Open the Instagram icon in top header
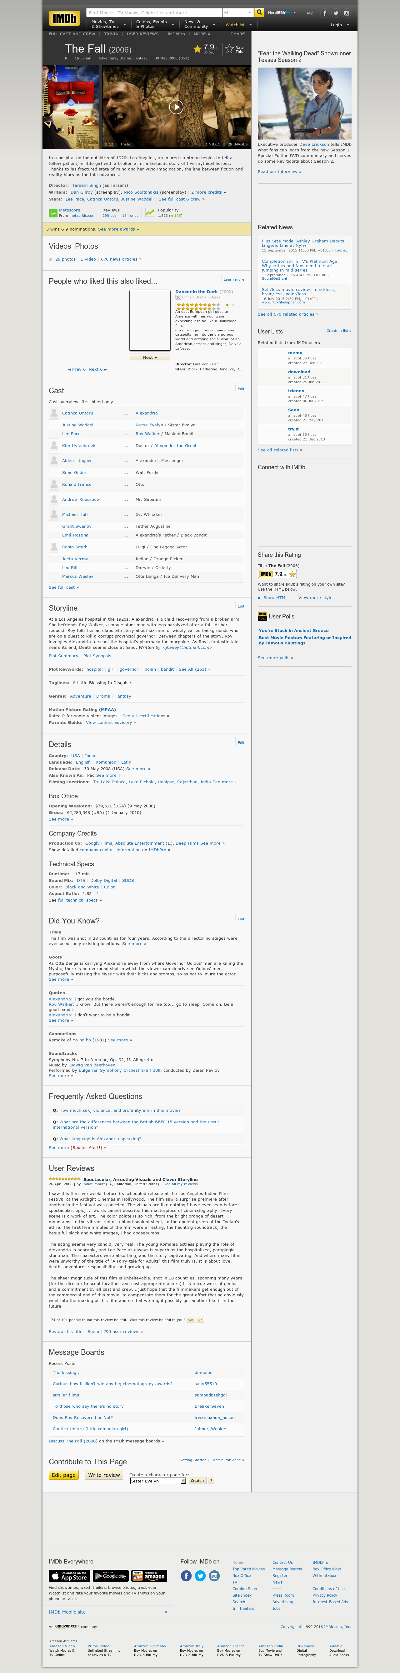Viewport: 400px width, 1673px height. coord(346,13)
